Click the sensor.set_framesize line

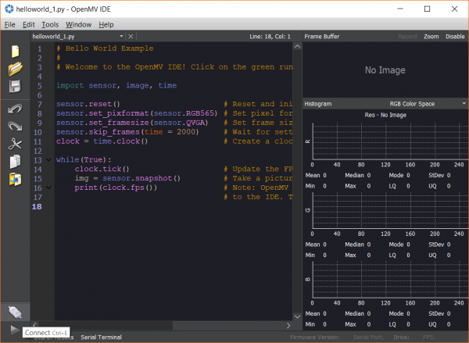[132, 123]
